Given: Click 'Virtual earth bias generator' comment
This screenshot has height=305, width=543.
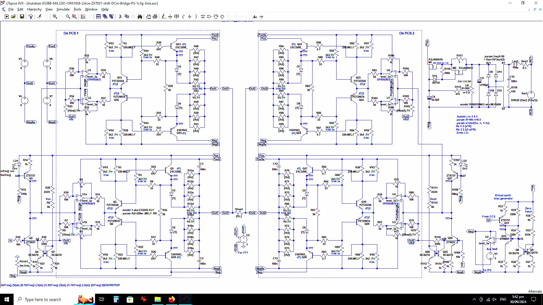Looking at the screenshot, I should coord(503,197).
